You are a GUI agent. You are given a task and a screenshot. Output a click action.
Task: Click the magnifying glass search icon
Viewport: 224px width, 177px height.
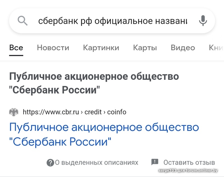coord(22,21)
